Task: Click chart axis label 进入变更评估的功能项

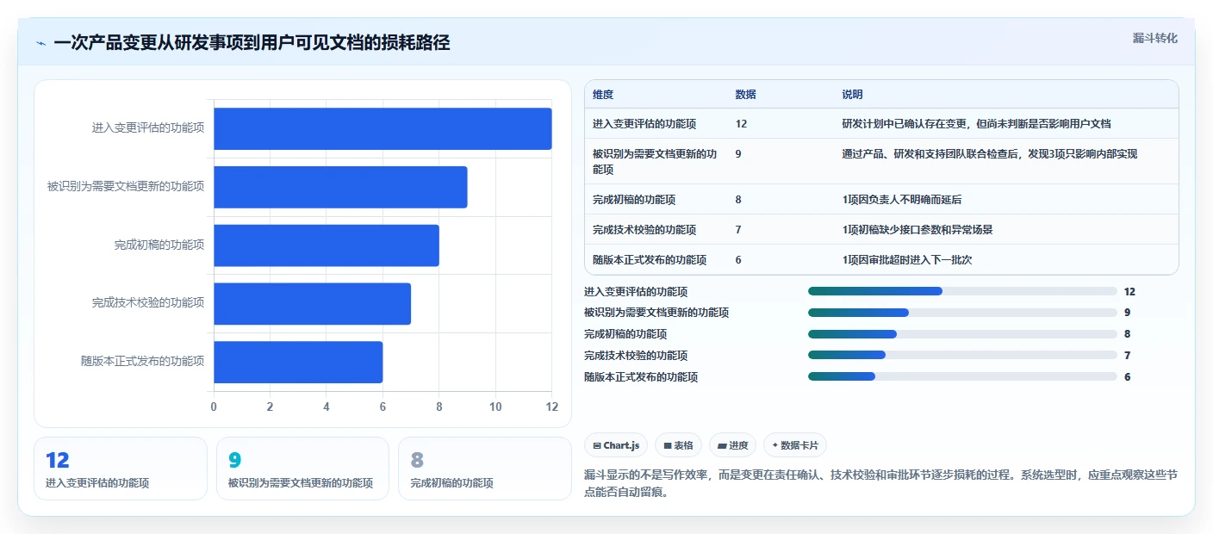Action: pyautogui.click(x=148, y=128)
